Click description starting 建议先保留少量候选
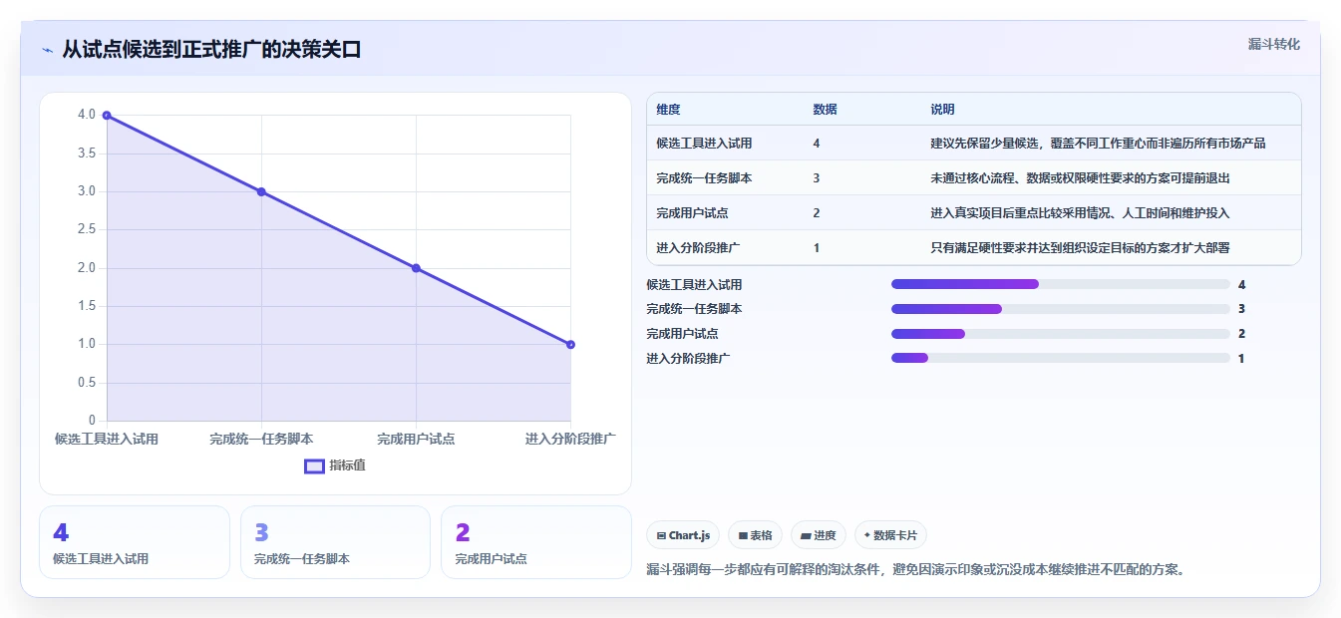 (x=1098, y=144)
